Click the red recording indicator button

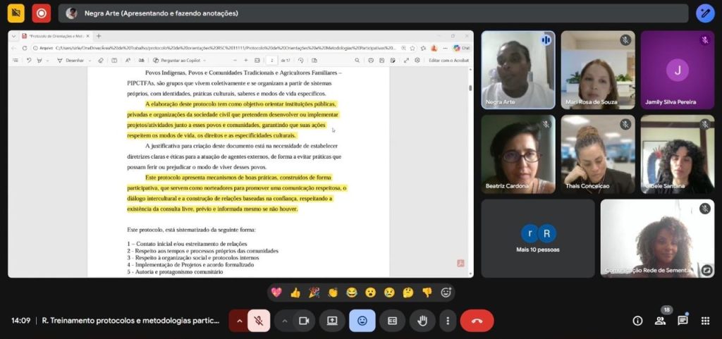click(42, 13)
